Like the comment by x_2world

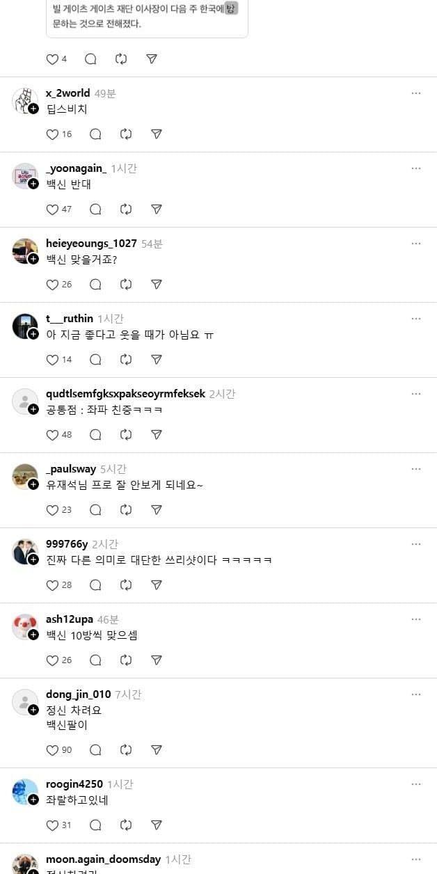pos(52,134)
